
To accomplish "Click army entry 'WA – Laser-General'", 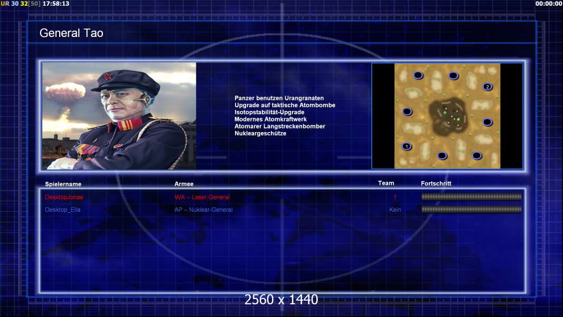I will tap(202, 197).
